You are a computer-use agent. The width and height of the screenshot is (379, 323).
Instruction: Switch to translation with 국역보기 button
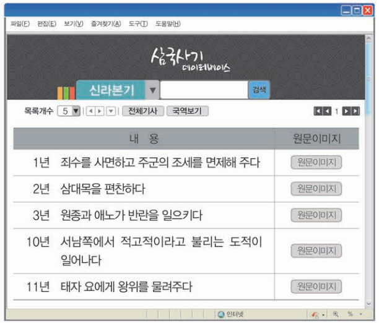point(187,111)
